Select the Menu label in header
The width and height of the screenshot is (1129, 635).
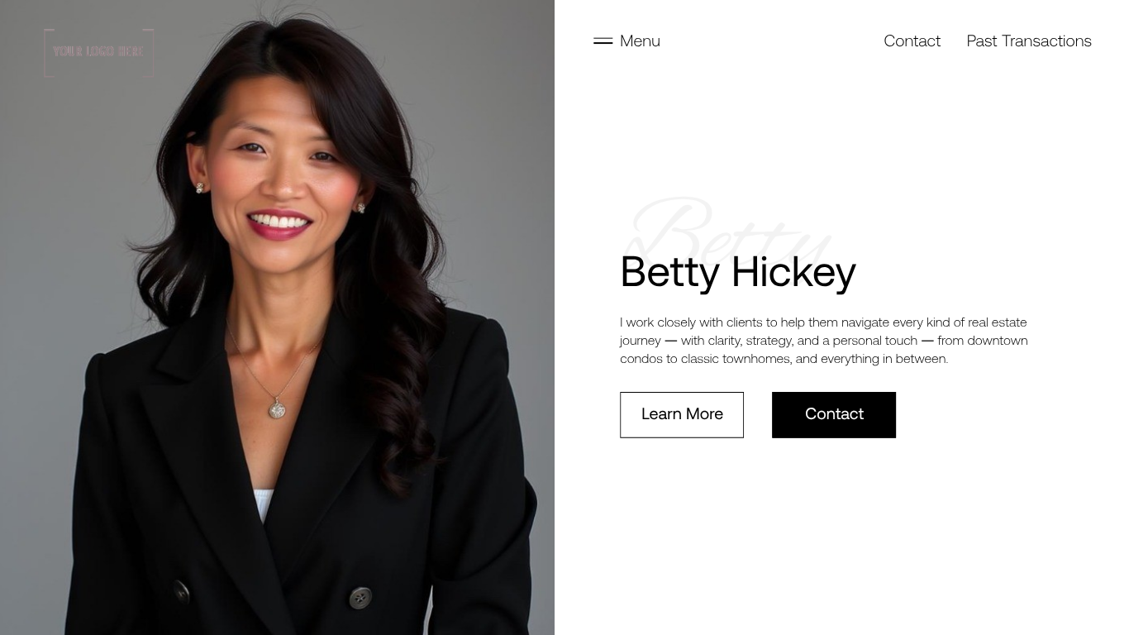click(640, 41)
